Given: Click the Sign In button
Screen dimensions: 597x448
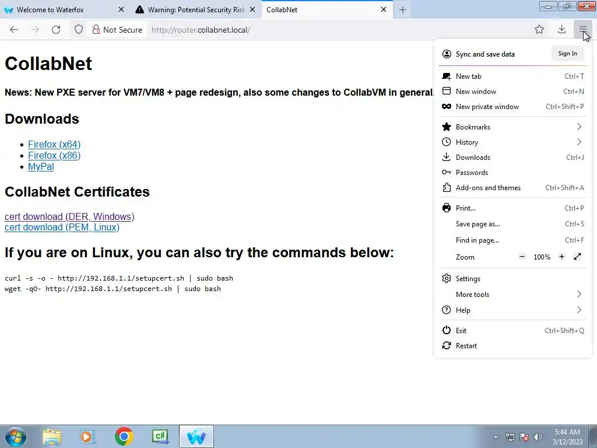Looking at the screenshot, I should tap(568, 54).
